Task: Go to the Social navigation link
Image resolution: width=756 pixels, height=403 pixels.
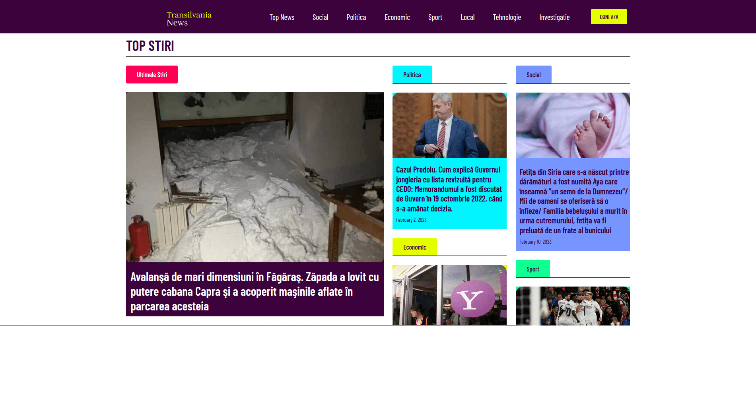Action: 320,17
